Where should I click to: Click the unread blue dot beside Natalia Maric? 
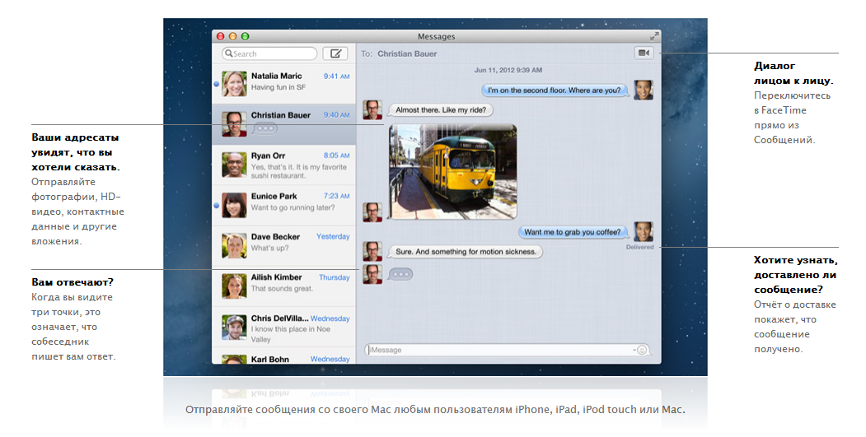217,84
